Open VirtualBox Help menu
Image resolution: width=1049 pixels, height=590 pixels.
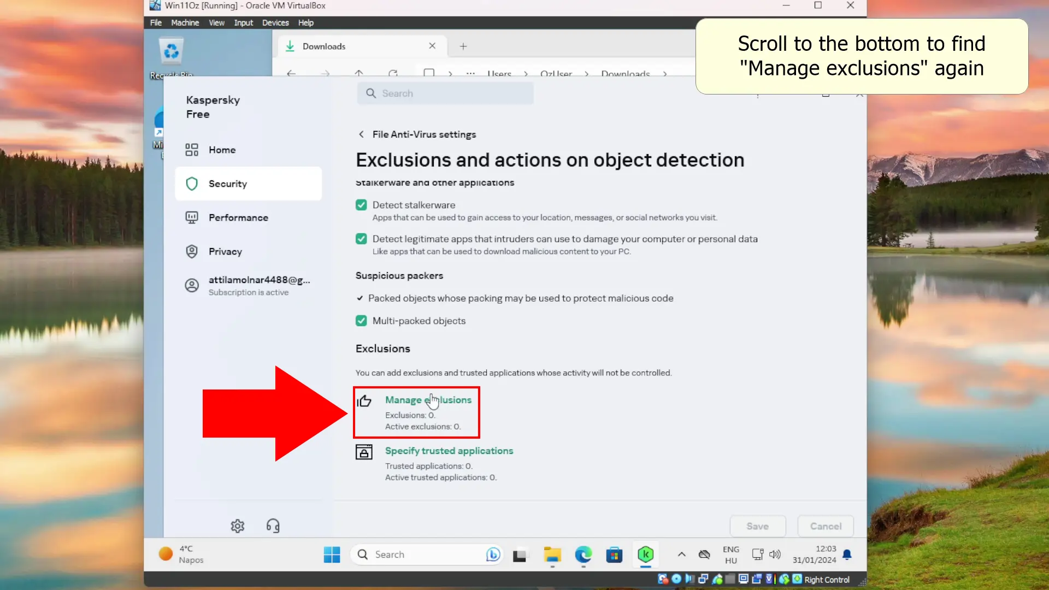click(306, 22)
